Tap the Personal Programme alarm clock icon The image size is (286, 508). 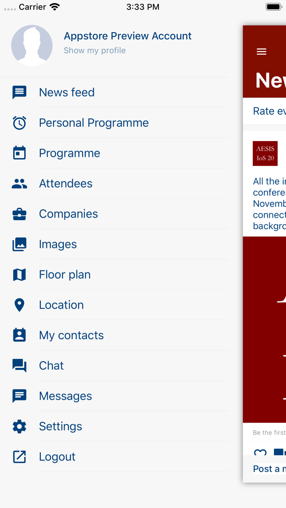(19, 123)
